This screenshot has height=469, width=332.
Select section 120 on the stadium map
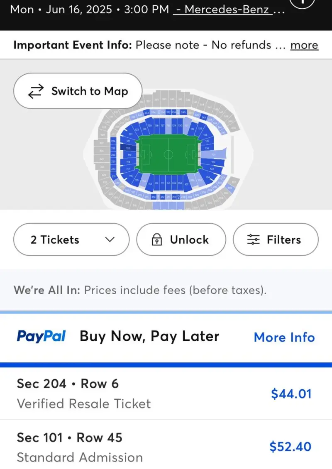pyautogui.click(x=127, y=148)
